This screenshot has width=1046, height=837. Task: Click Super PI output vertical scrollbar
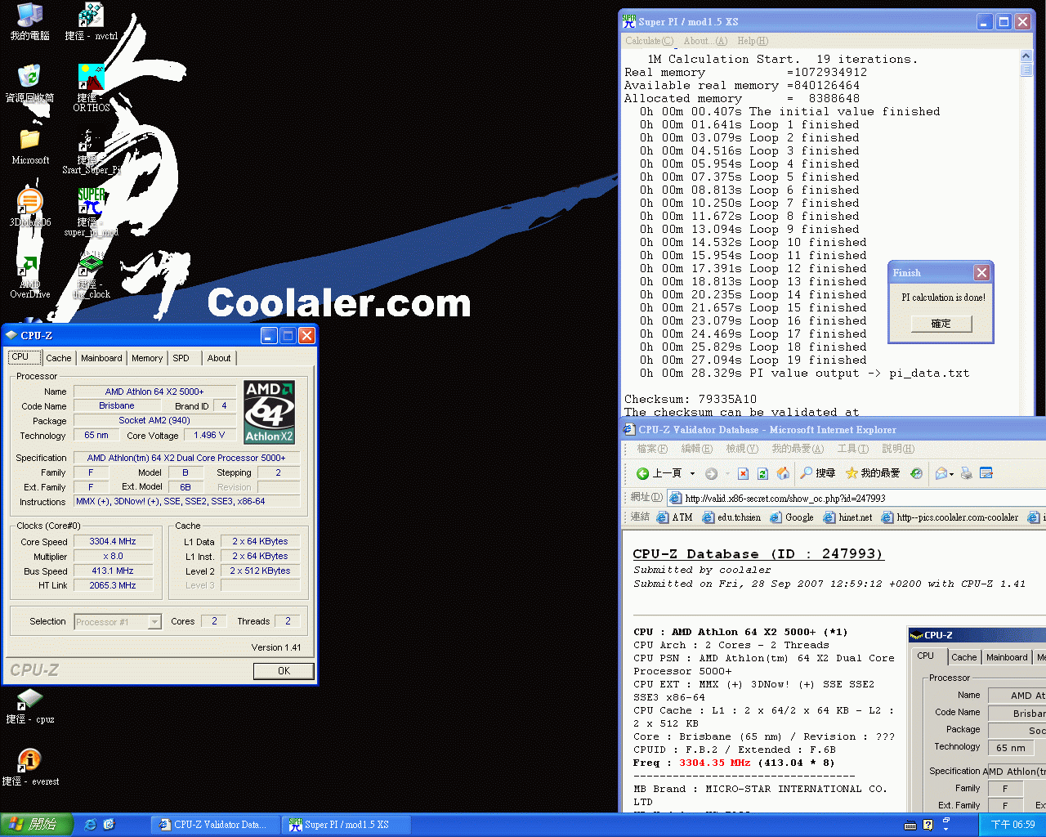[x=1026, y=233]
